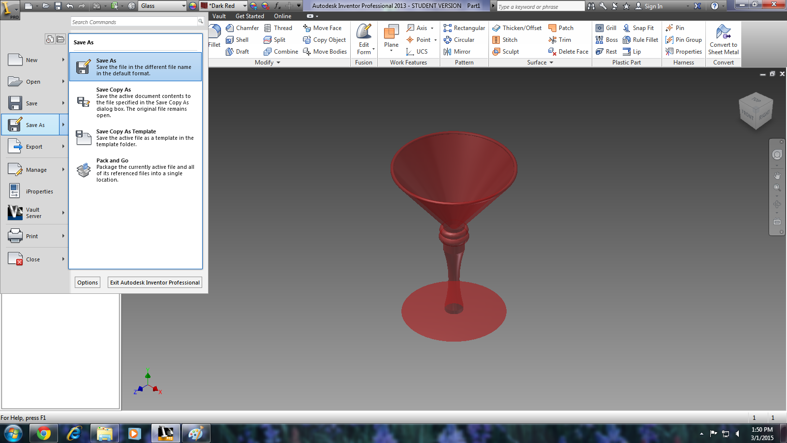Click the Windows Start button
The image size is (787, 443).
click(13, 434)
